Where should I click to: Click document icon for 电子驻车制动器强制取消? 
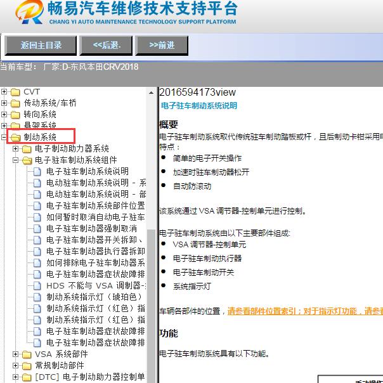[37, 229]
